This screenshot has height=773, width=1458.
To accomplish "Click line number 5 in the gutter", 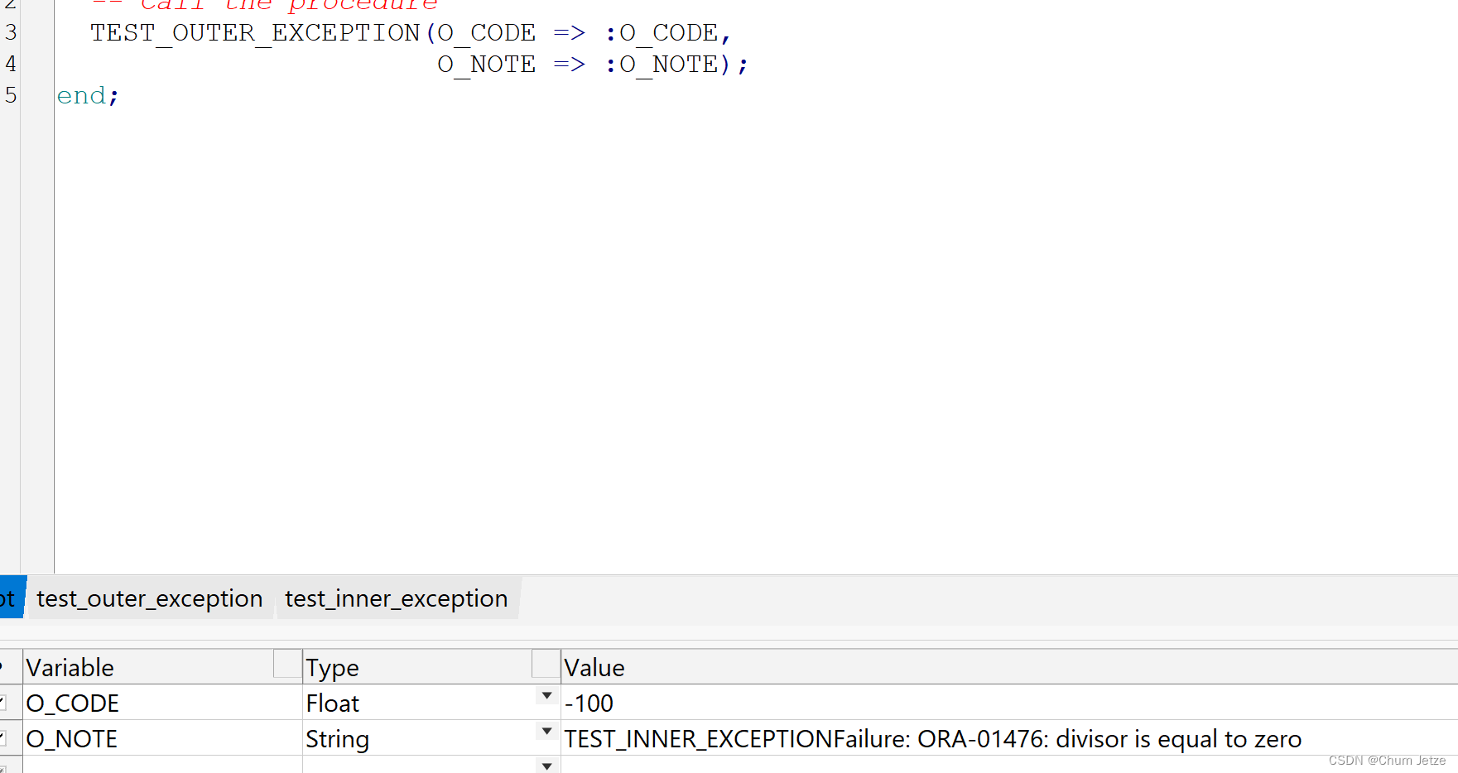I will coord(10,94).
